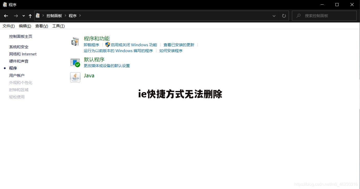Open the 编辑(E) menu
360x189 pixels.
click(x=25, y=26)
